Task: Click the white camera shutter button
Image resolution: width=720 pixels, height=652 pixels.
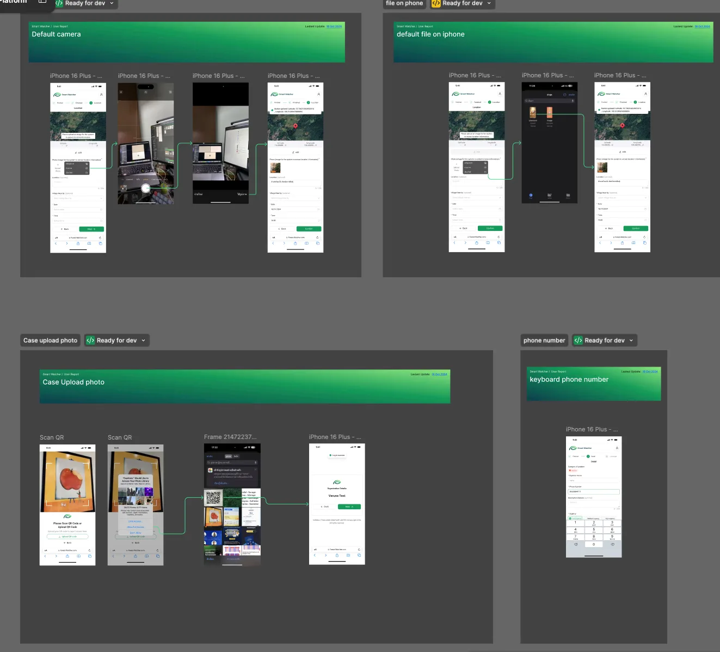Action: (x=145, y=188)
